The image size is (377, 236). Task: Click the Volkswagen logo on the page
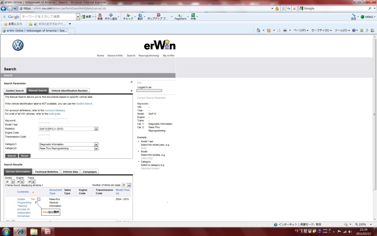click(18, 45)
